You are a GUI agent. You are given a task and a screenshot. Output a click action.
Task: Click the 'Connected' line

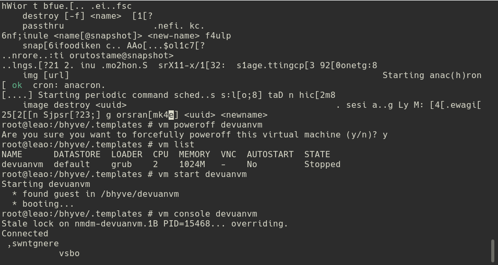(25, 233)
